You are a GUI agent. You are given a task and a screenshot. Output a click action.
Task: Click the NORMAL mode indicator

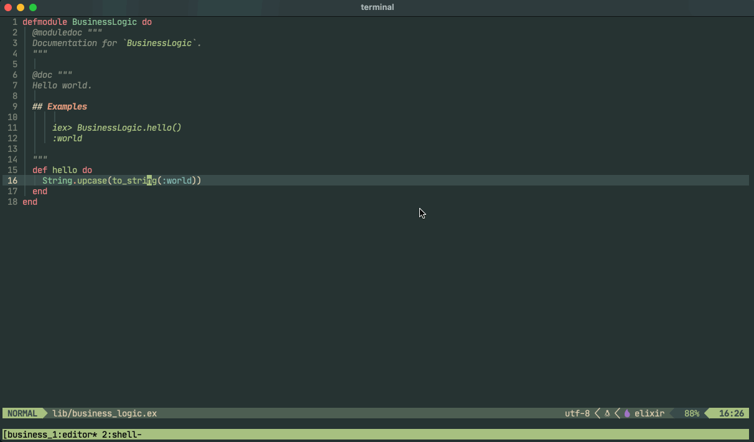[x=22, y=413]
